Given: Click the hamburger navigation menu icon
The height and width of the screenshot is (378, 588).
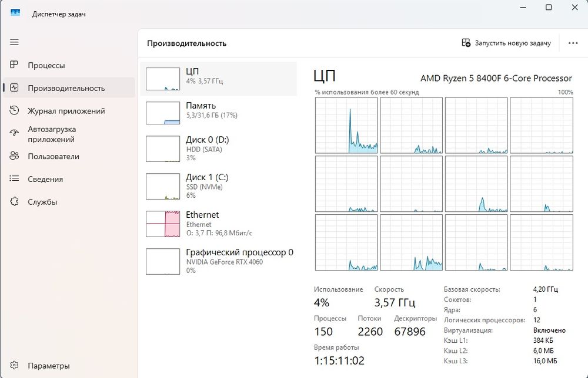Looking at the screenshot, I should [x=15, y=42].
